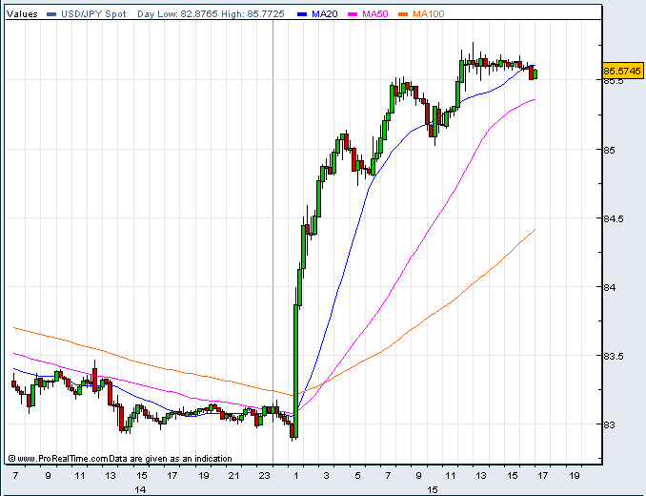Click the current price tag 85.5745
646x496 pixels.
[622, 71]
